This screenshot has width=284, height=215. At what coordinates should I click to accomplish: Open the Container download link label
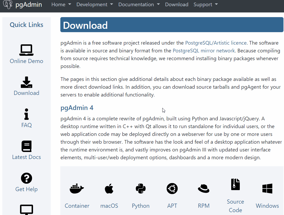pyautogui.click(x=77, y=206)
